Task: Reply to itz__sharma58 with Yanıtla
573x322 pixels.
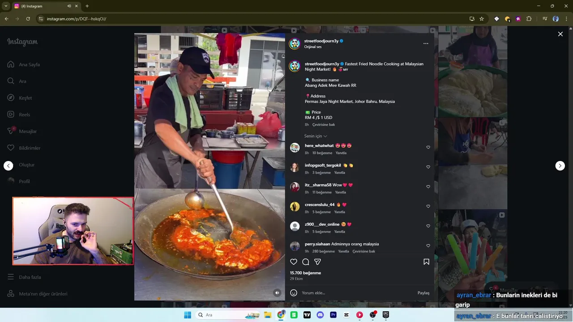Action: click(x=341, y=192)
